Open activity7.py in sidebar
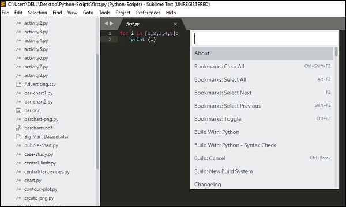 click(x=36, y=67)
